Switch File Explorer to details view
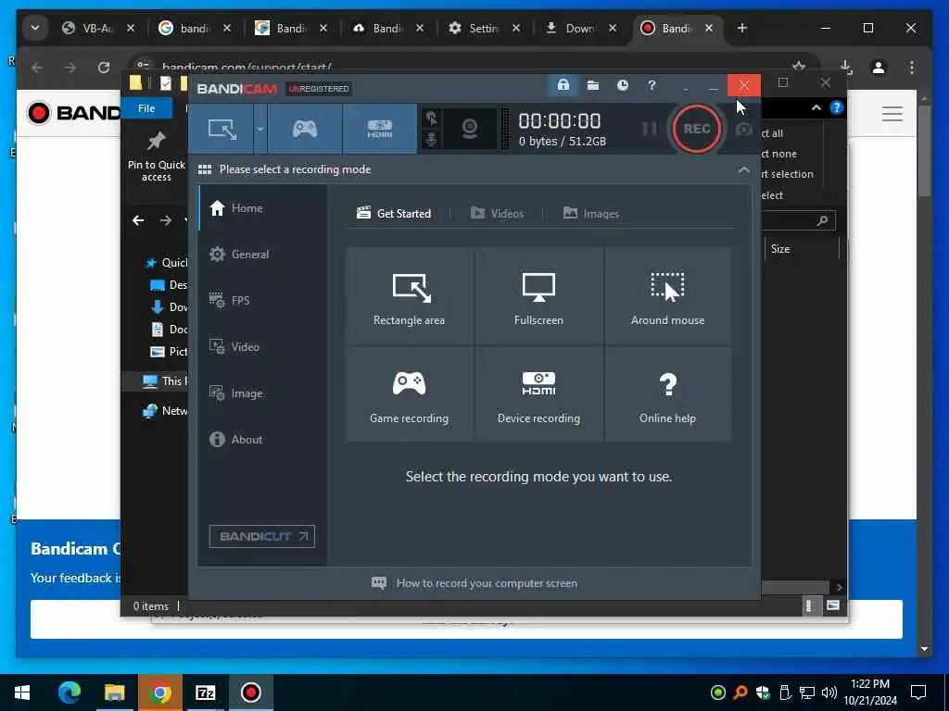Viewport: 949px width, 711px height. point(810,605)
